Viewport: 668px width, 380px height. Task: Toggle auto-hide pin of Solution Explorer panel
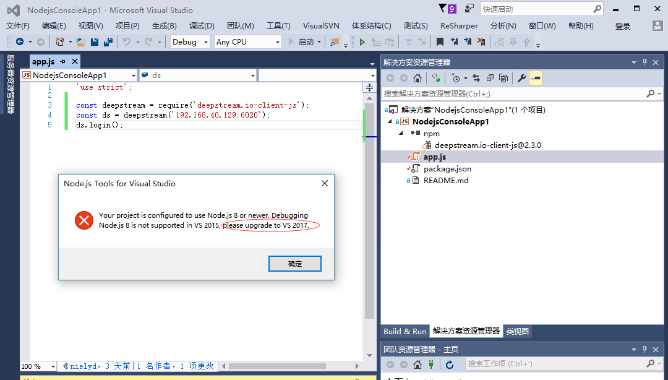click(644, 63)
